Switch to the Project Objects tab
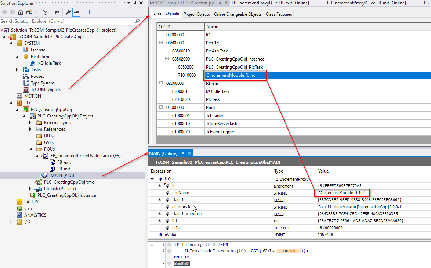 (x=196, y=14)
